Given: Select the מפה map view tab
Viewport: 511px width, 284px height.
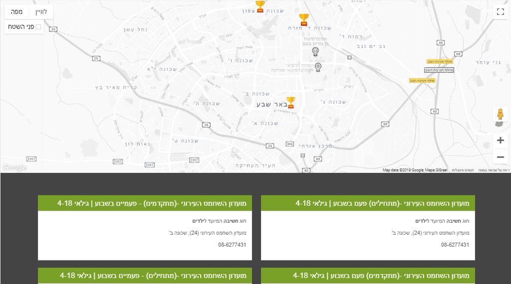Looking at the screenshot, I should pos(17,11).
